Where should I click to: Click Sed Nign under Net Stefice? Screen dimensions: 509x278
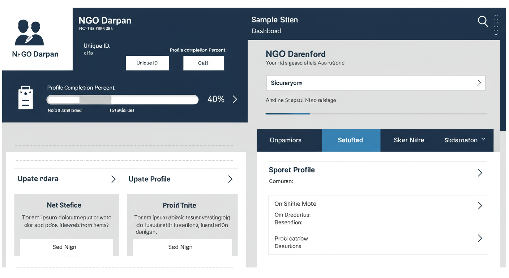pos(64,247)
